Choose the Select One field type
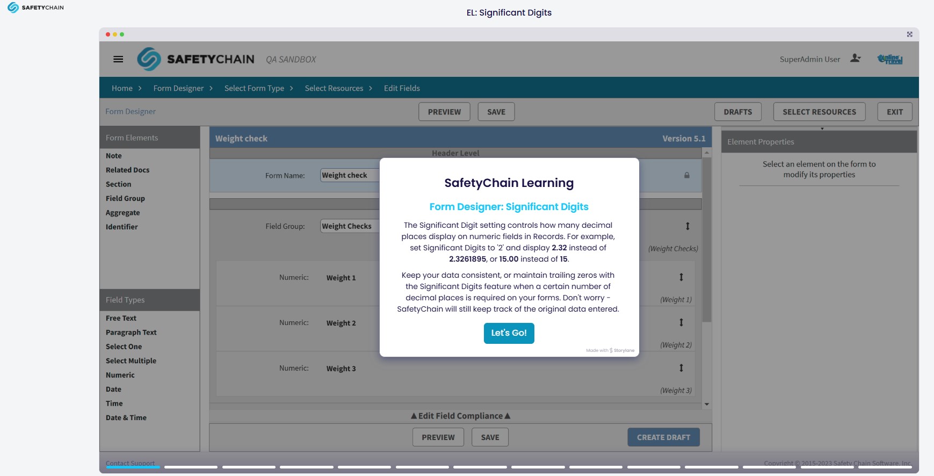This screenshot has height=476, width=934. click(124, 347)
